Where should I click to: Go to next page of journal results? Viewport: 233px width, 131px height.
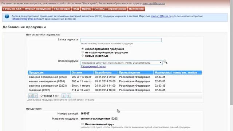(x=64, y=96)
